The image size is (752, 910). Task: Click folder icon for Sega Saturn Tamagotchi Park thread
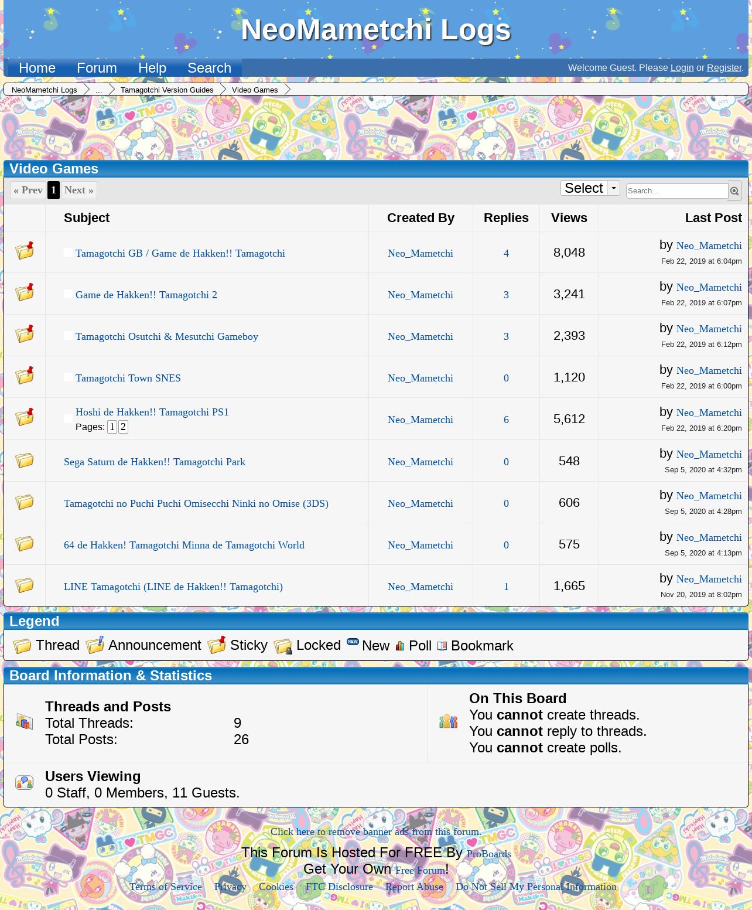(x=25, y=461)
